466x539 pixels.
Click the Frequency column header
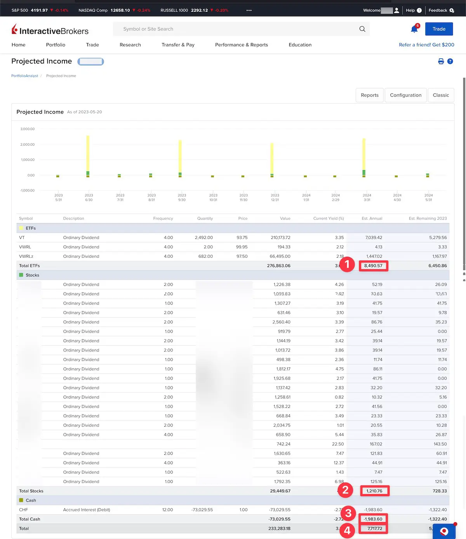(163, 219)
